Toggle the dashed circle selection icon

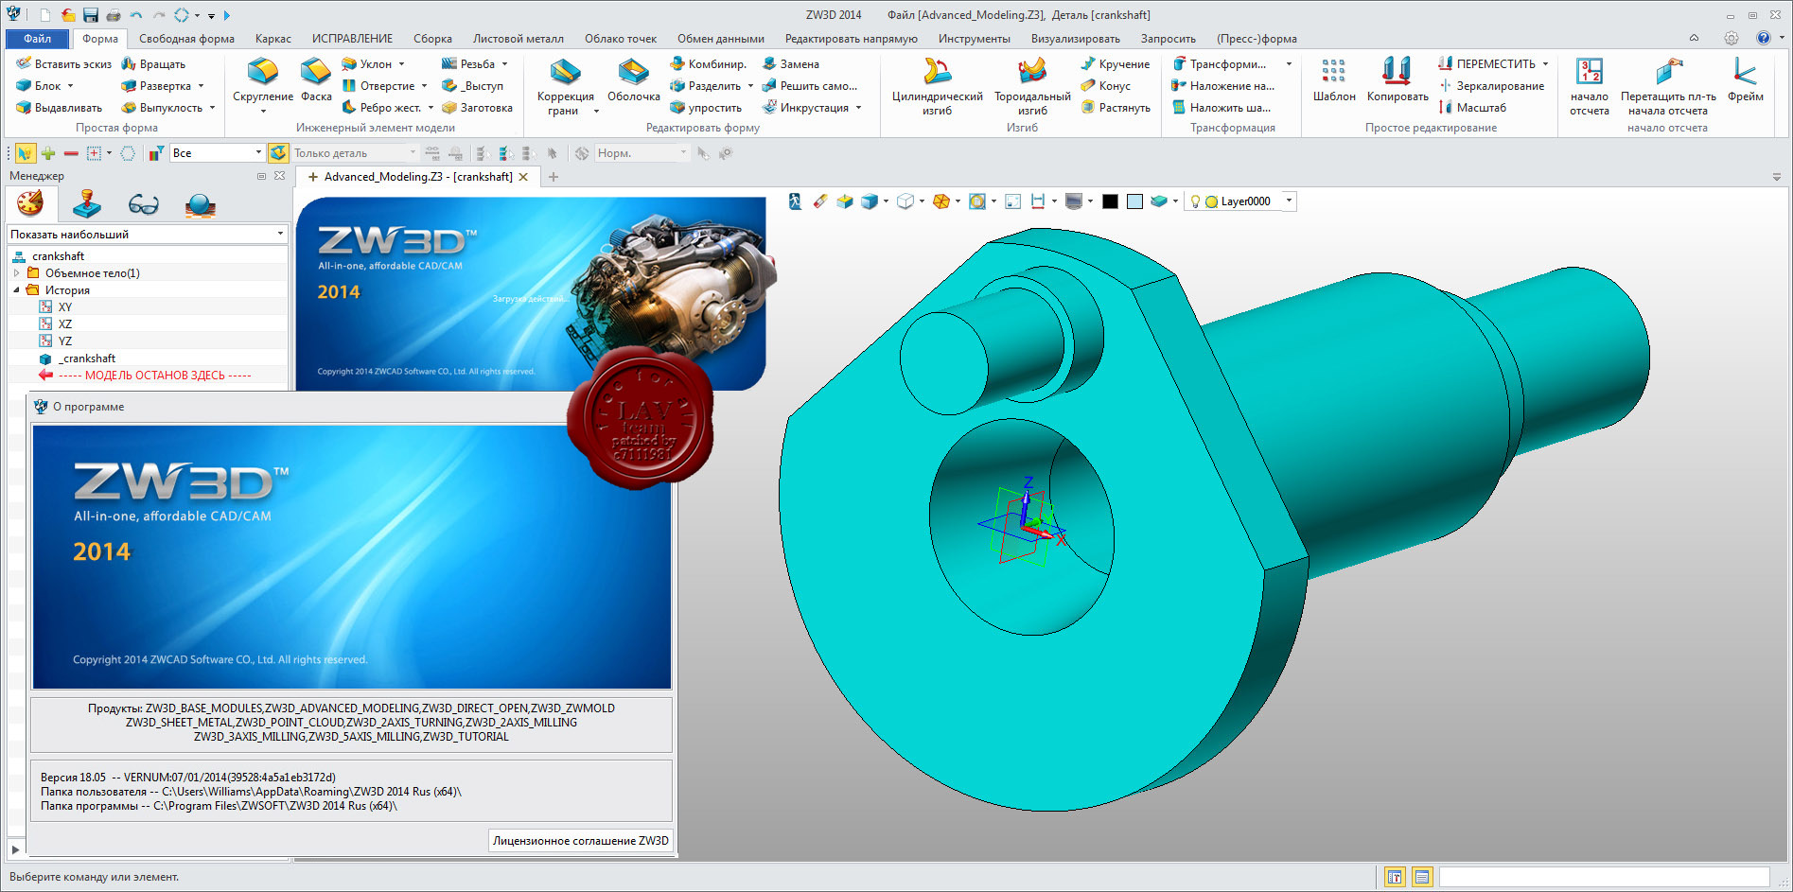coord(128,153)
